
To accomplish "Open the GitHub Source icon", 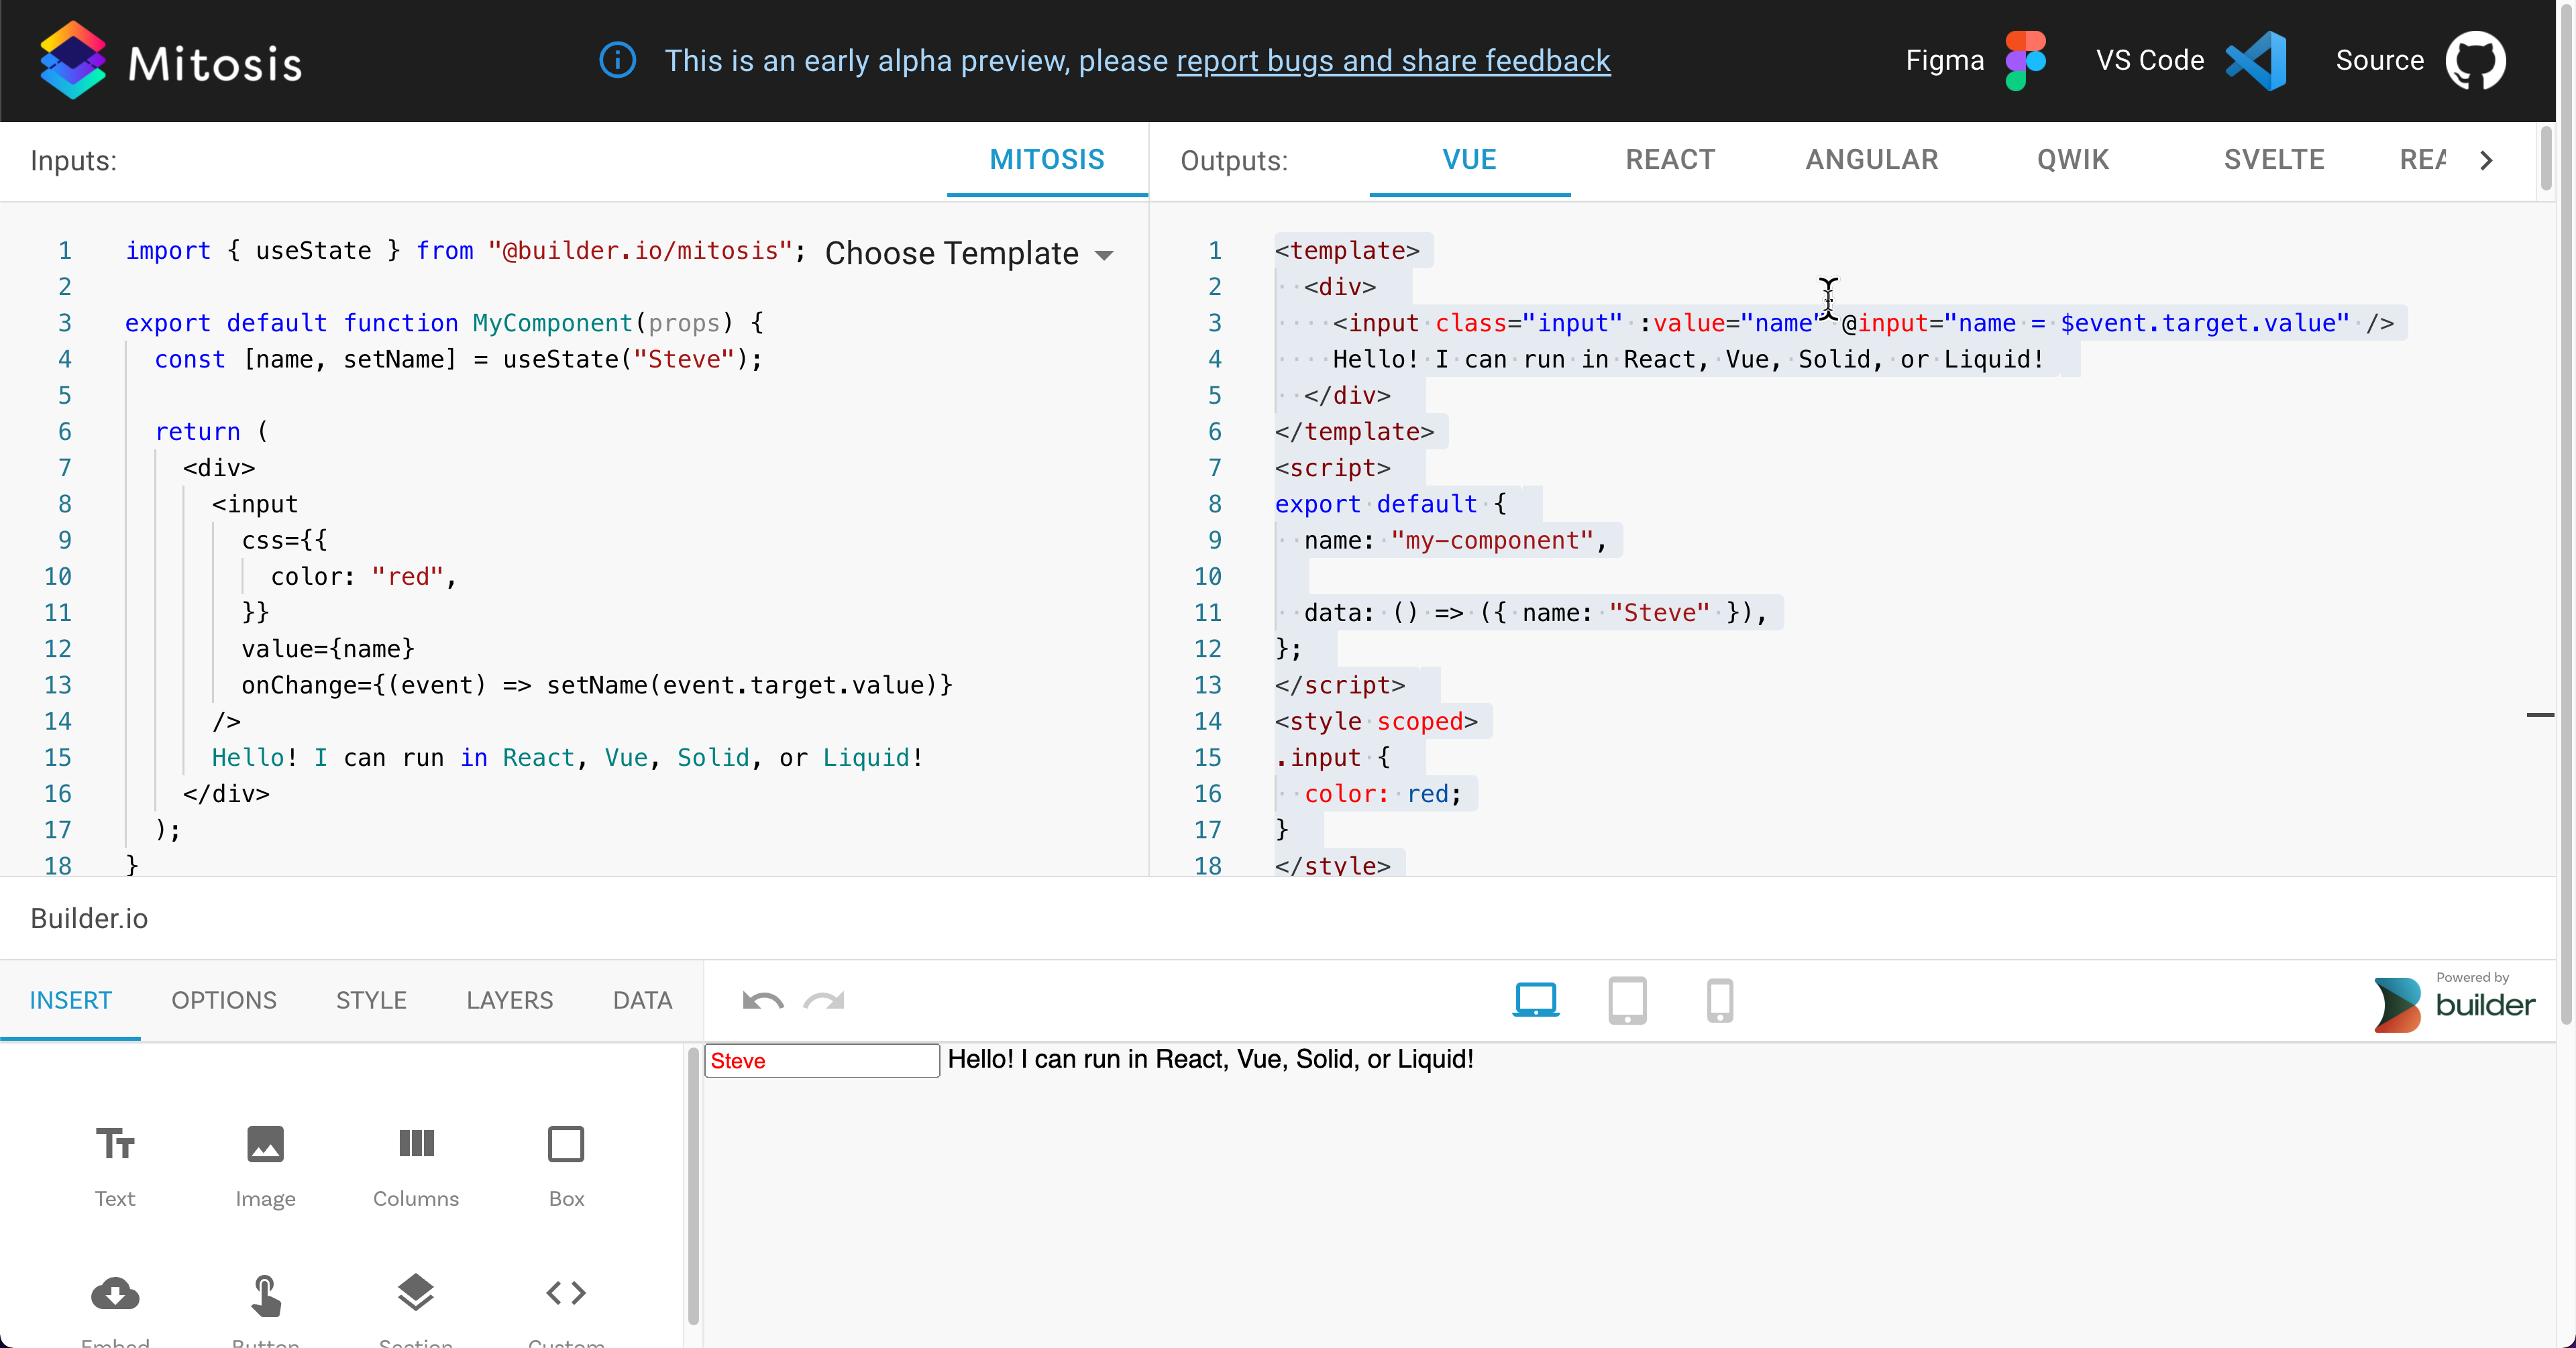I will (2475, 60).
